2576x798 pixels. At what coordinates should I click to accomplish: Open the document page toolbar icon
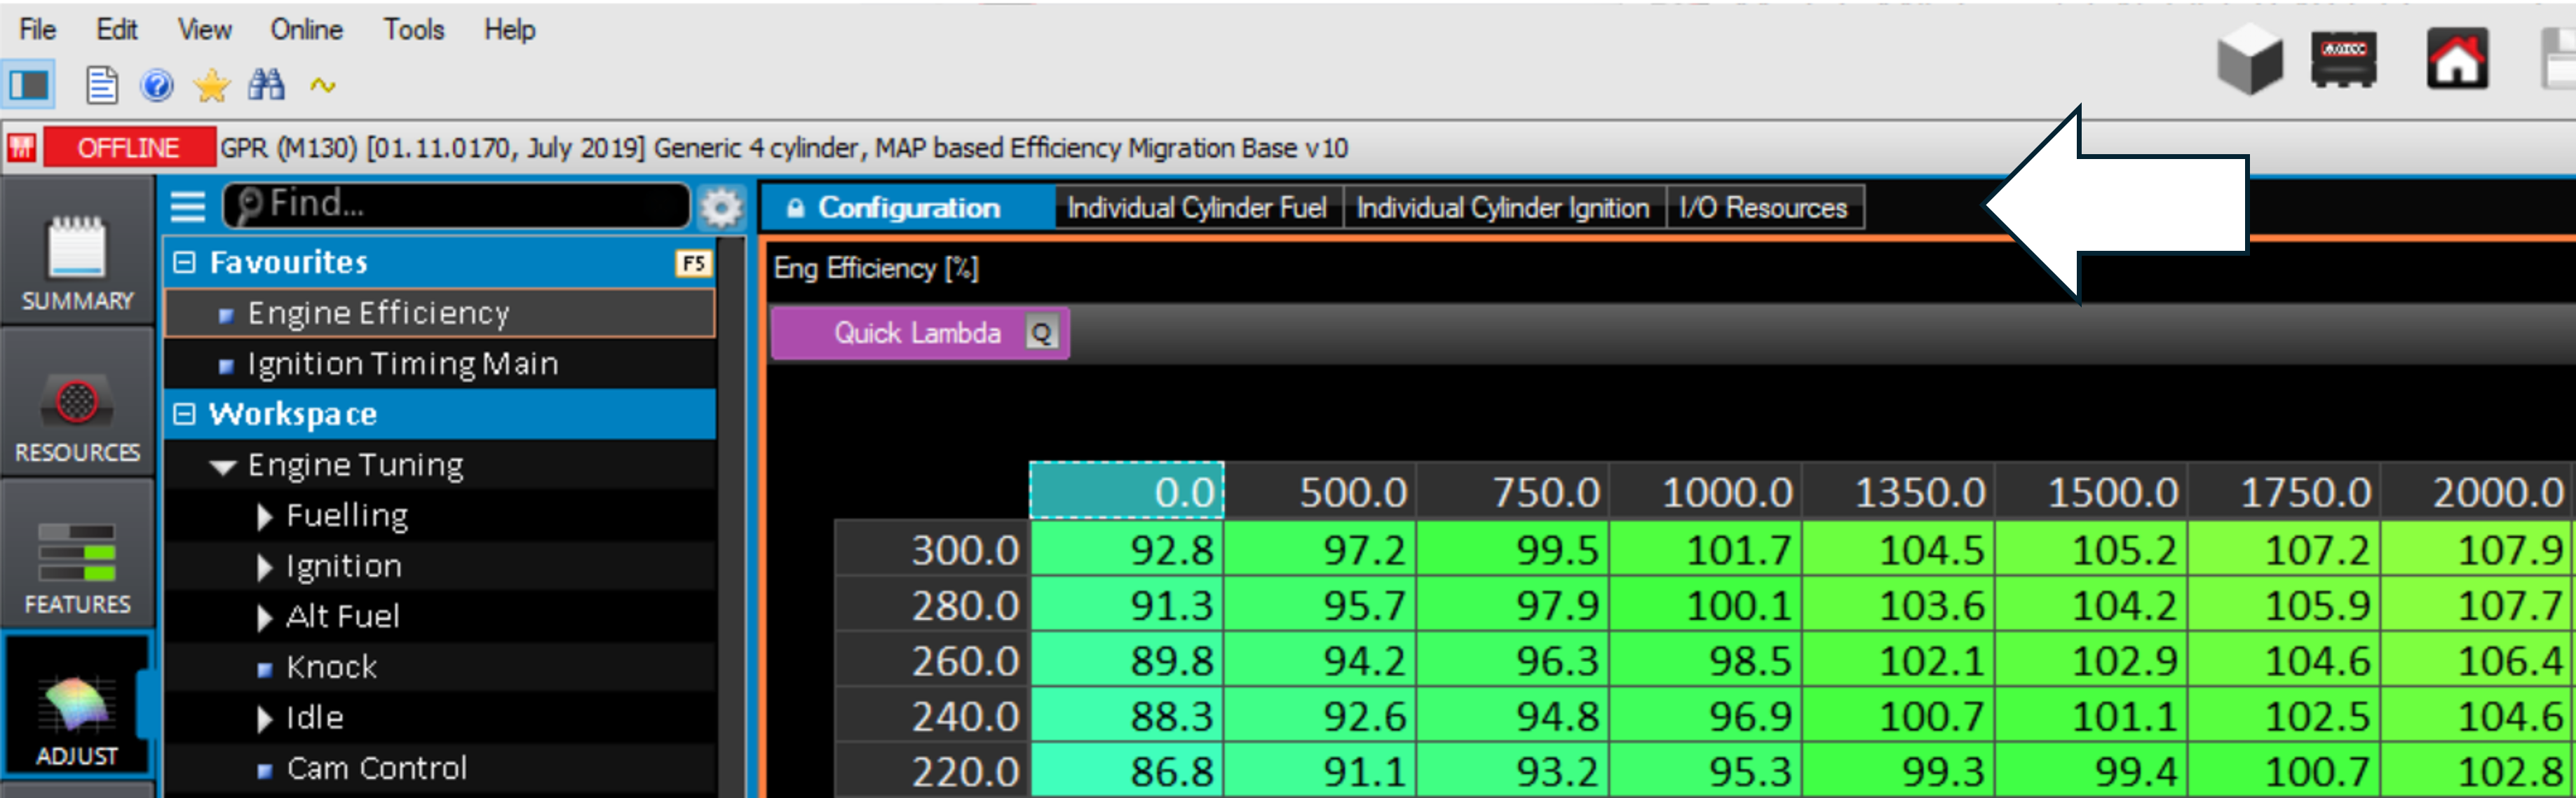pyautogui.click(x=102, y=86)
